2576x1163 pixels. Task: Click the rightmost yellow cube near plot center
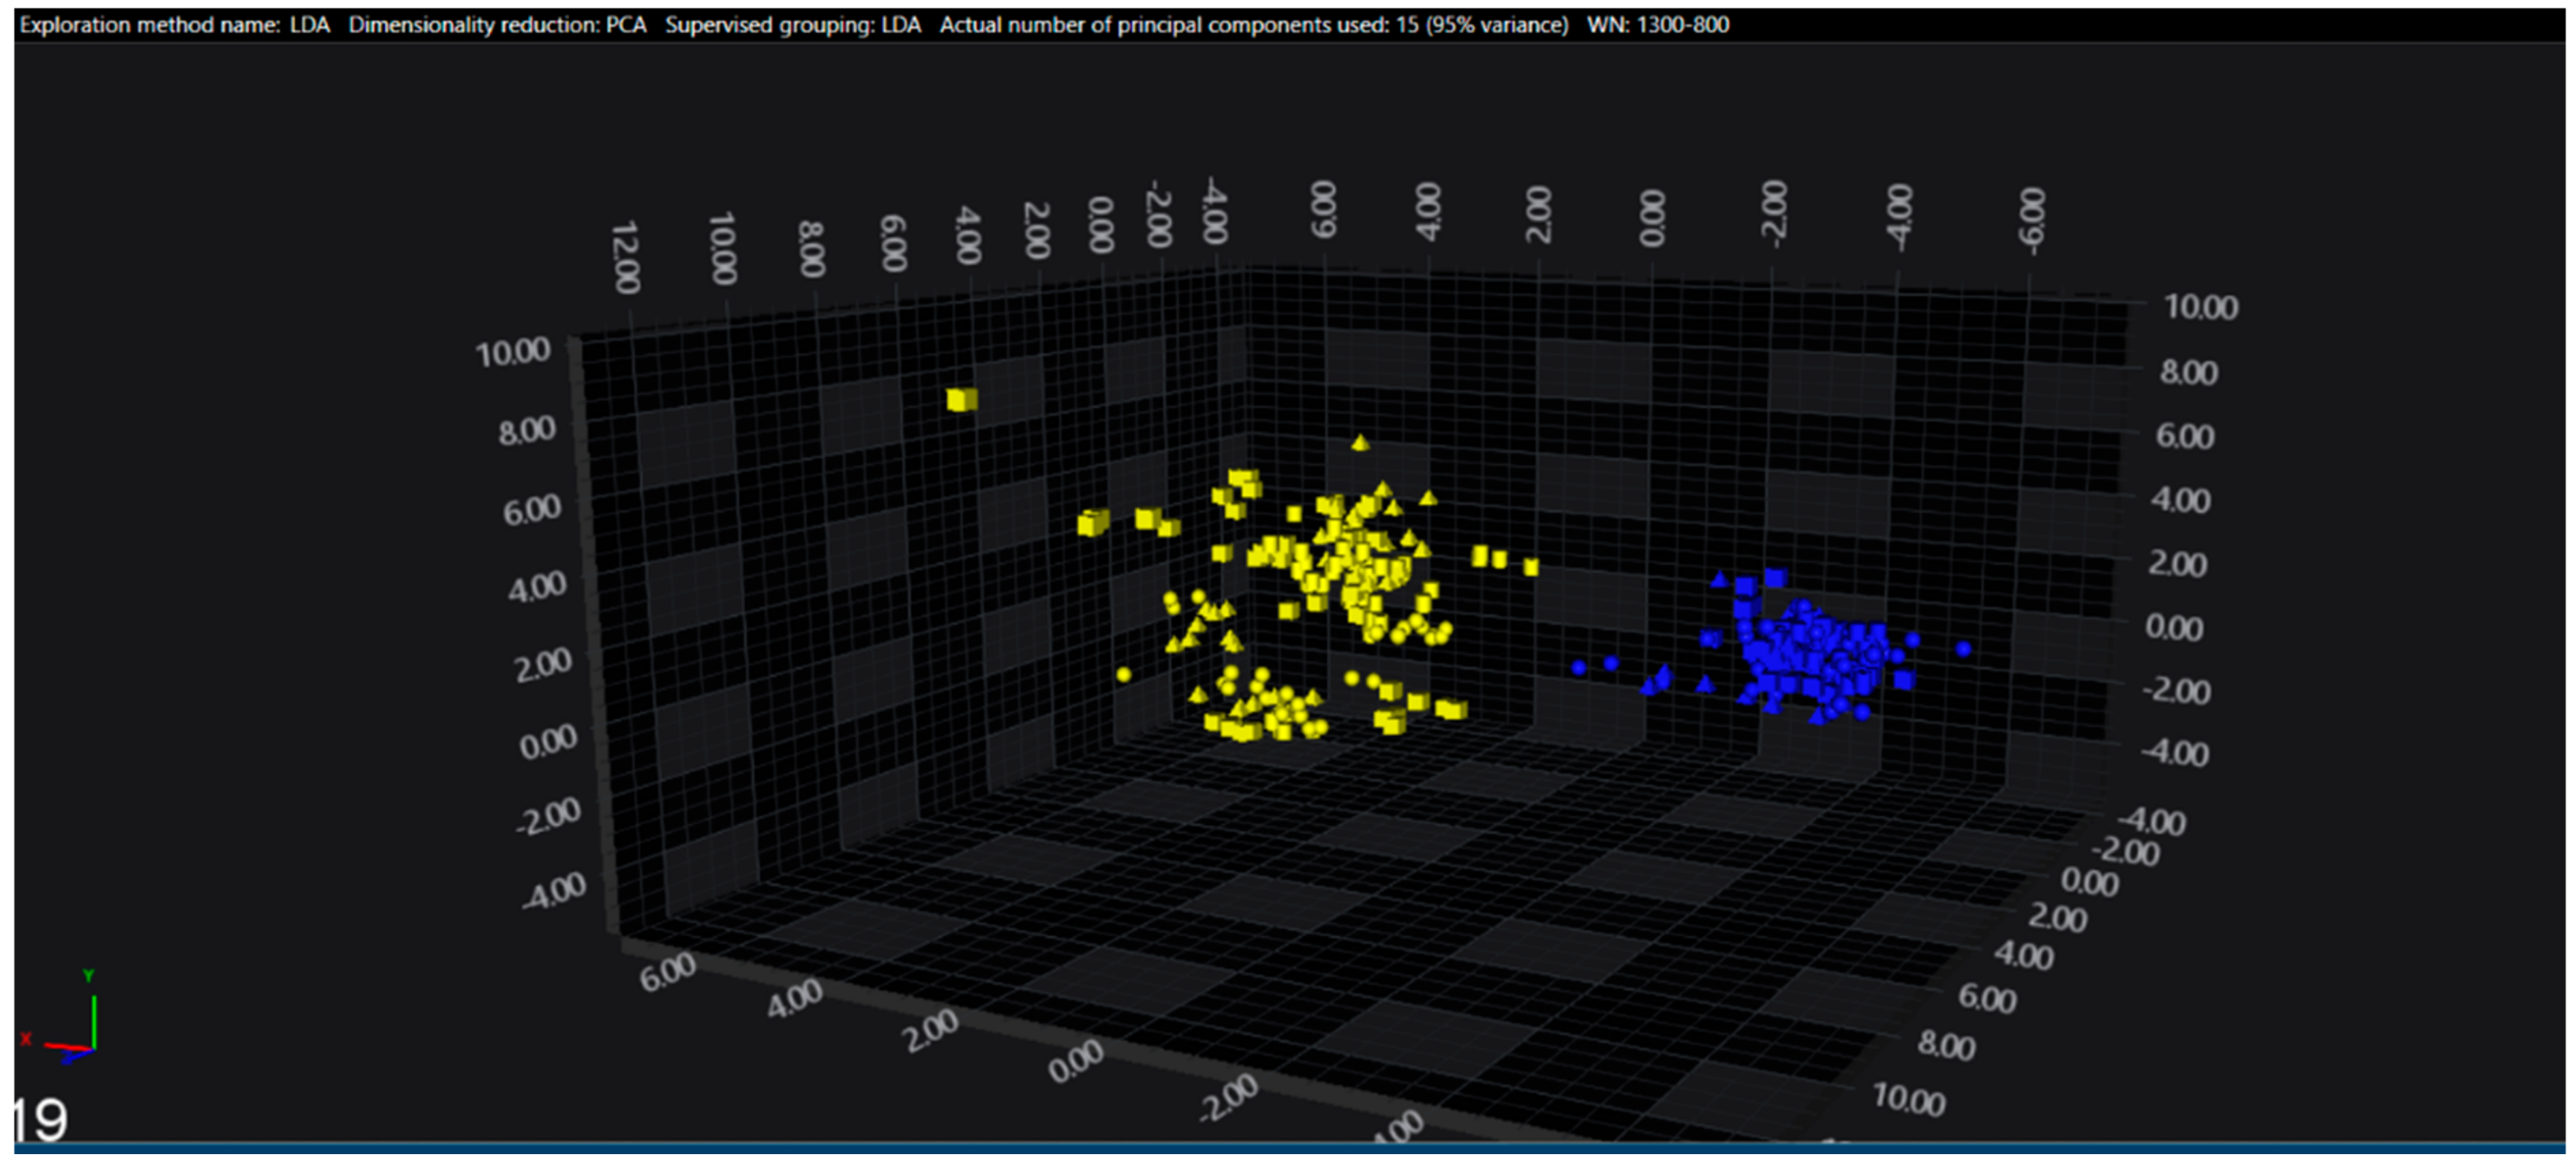(1530, 567)
